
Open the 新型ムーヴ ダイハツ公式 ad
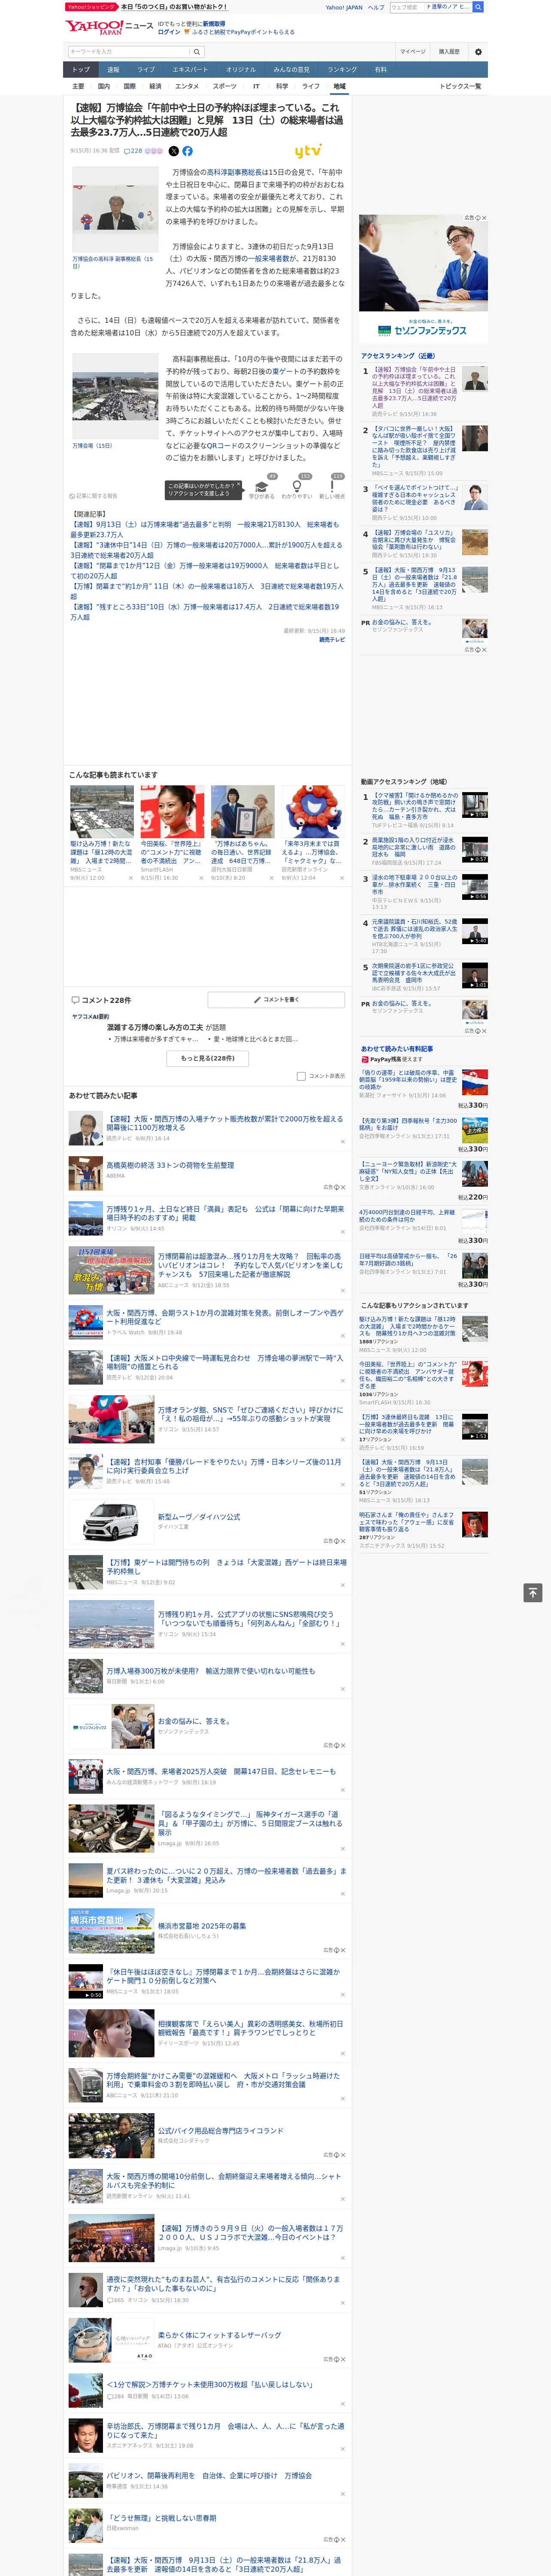click(x=199, y=1516)
